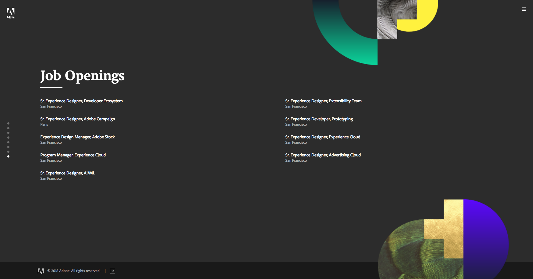This screenshot has height=279, width=533.
Task: Open the Sr. Experience Designer, Advertising Cloud posting
Action: click(323, 155)
